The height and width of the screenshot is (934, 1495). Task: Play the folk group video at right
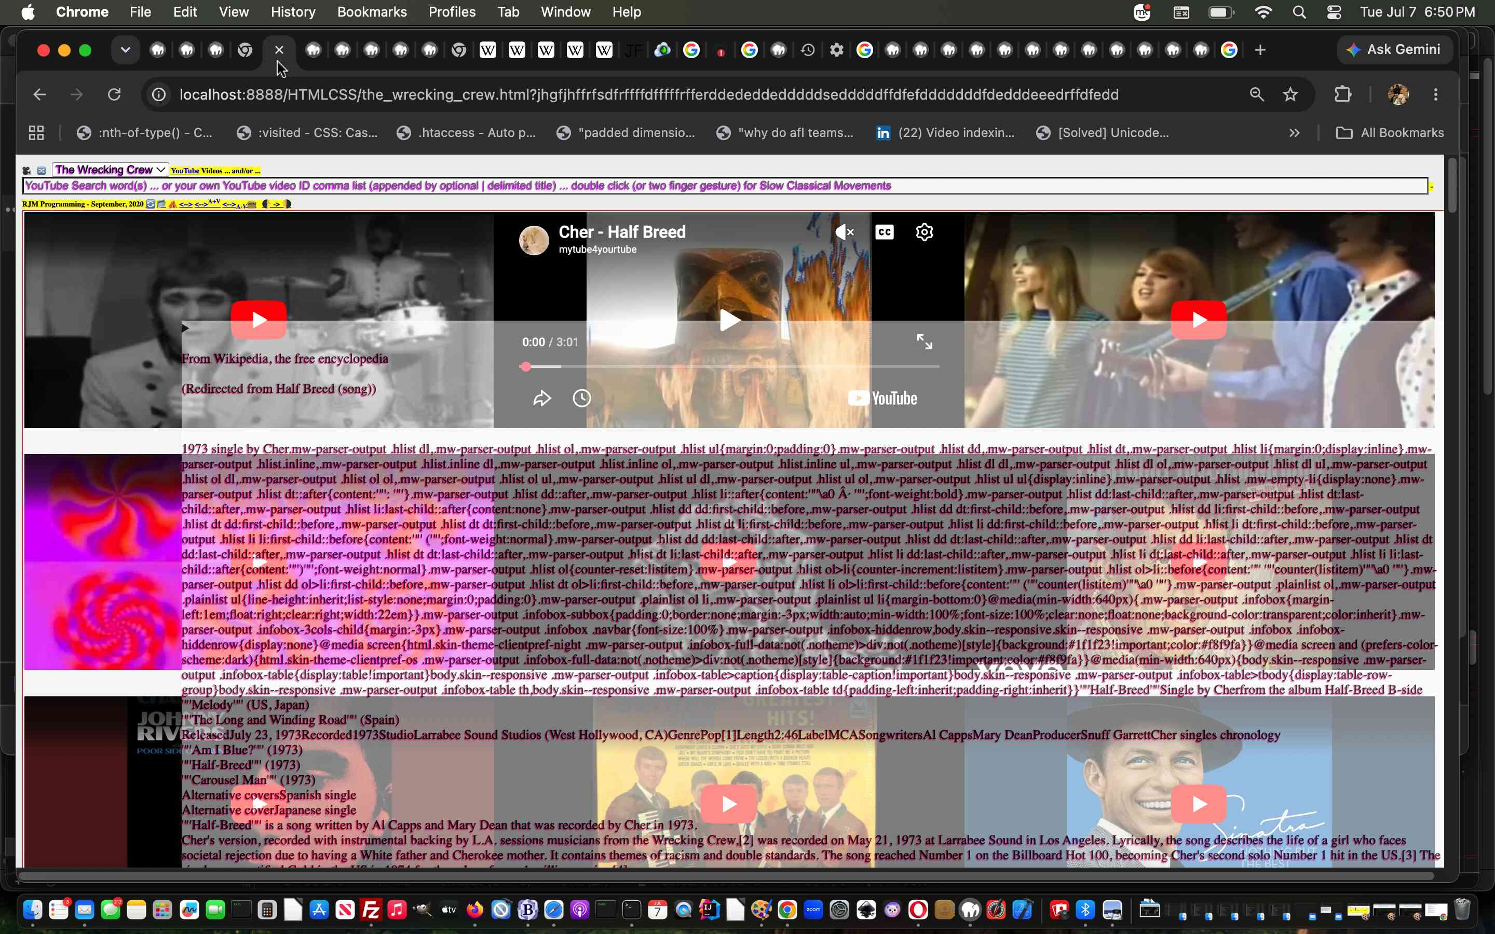pos(1199,319)
